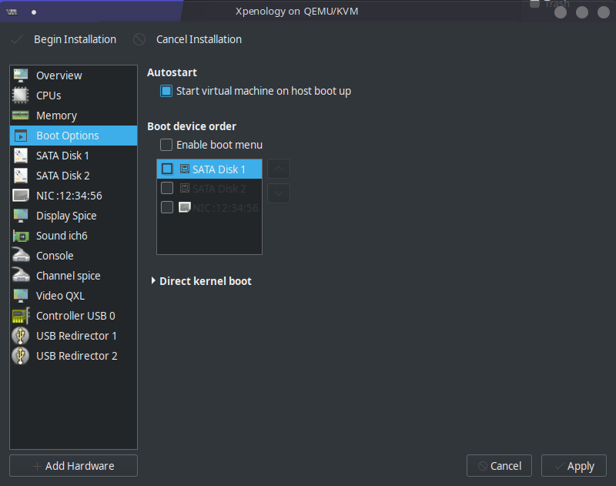Select NIC :12:34:56 label in hardware list

pos(69,196)
